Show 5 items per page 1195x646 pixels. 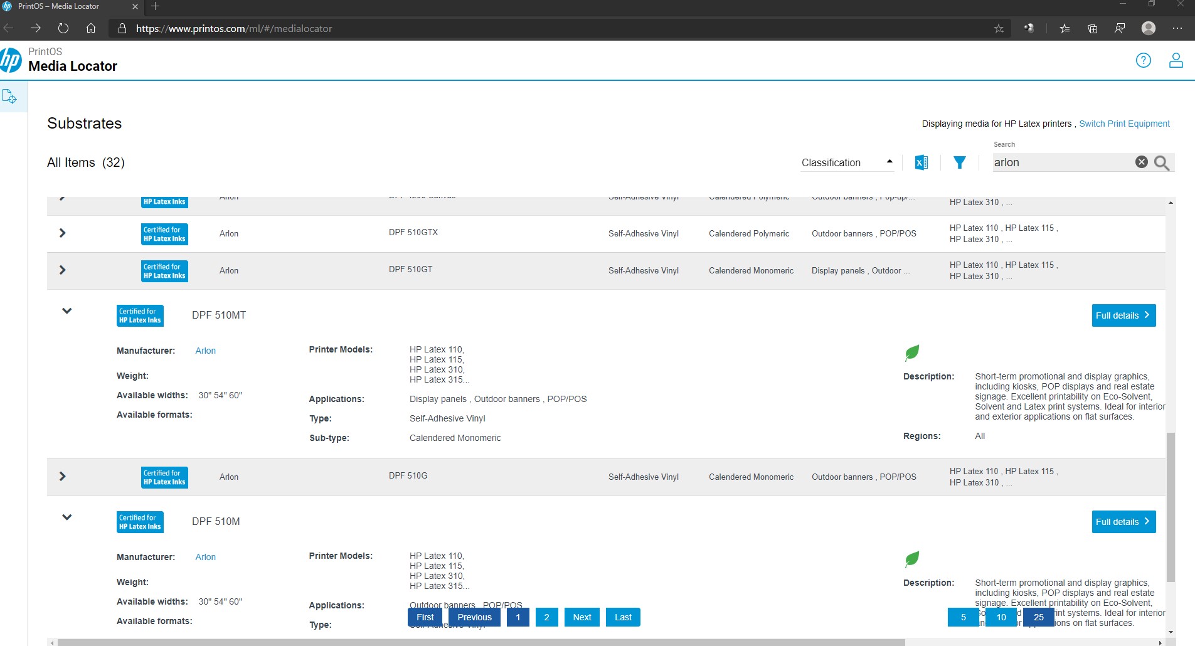964,617
